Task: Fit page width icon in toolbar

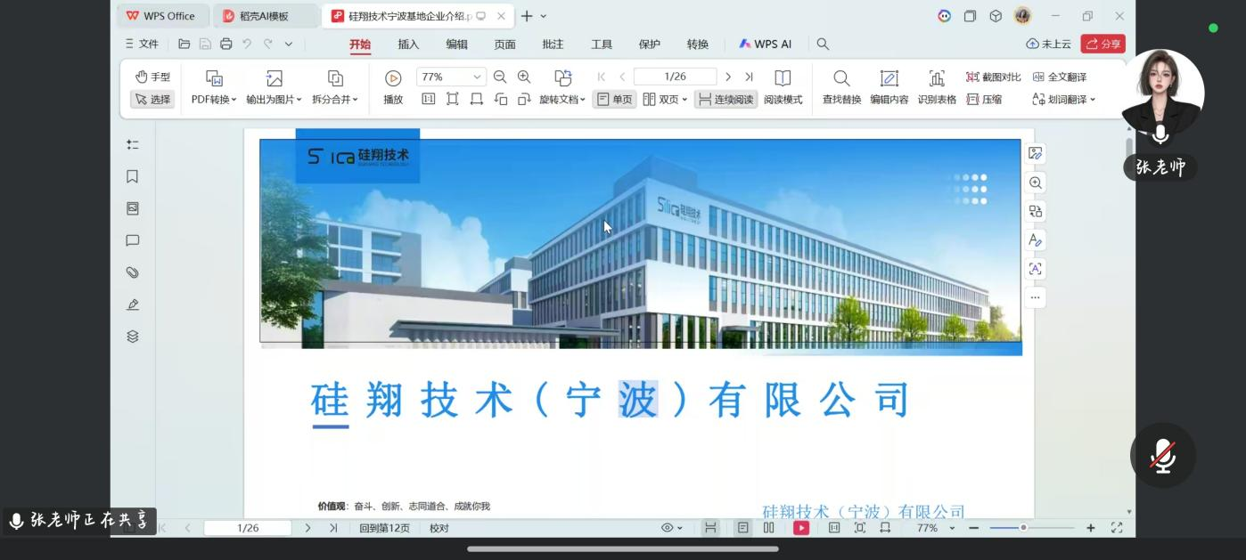Action: pyautogui.click(x=477, y=100)
